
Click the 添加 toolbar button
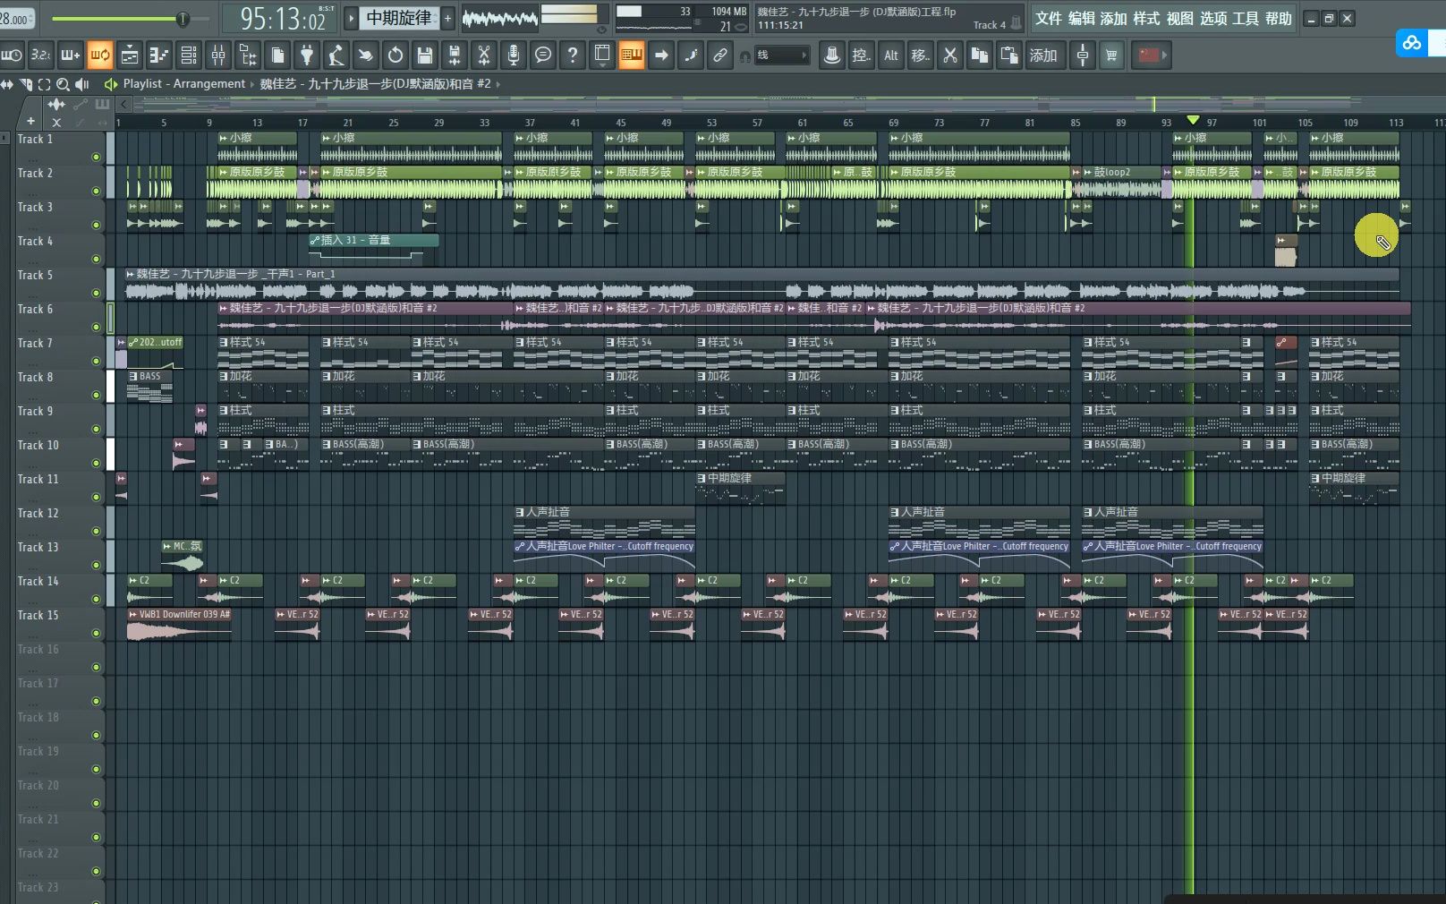click(1043, 55)
